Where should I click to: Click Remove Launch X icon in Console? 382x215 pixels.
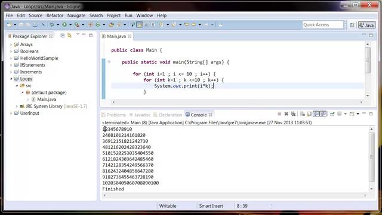[x=286, y=114]
